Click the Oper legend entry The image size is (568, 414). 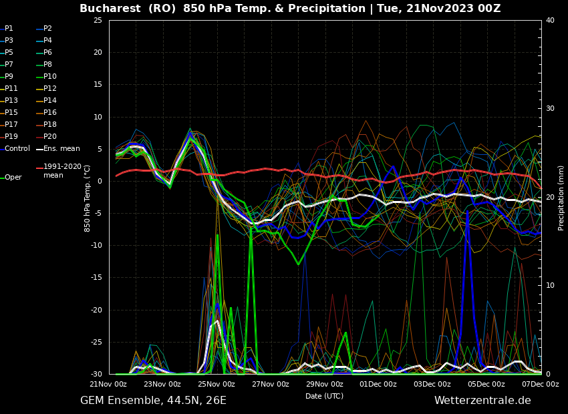[13, 178]
